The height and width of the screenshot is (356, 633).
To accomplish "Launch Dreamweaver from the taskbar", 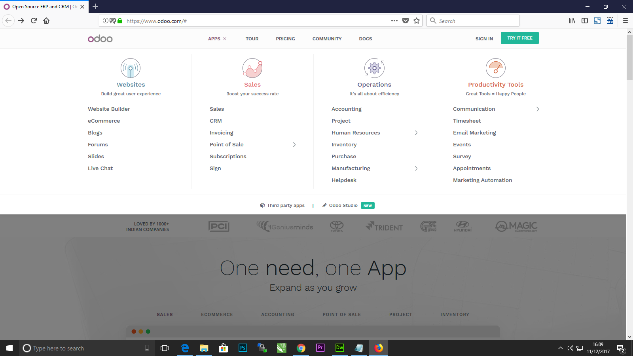I will pos(340,348).
